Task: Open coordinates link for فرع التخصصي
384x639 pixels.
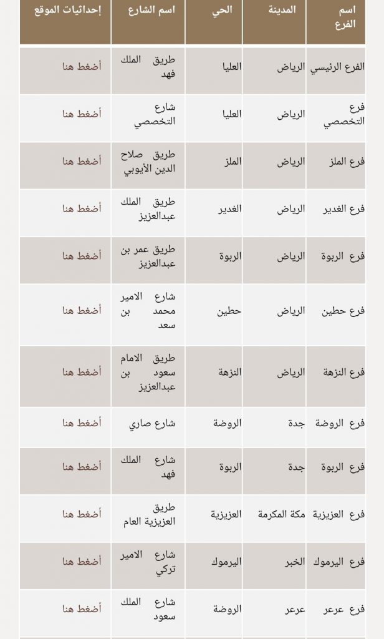Action: [x=82, y=114]
